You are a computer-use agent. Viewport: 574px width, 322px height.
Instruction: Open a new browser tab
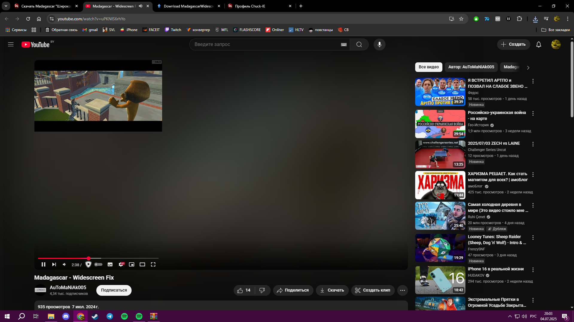[301, 6]
